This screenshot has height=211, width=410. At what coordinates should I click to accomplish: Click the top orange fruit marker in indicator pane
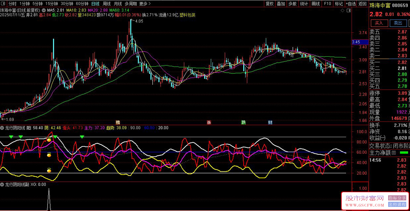[49, 140]
